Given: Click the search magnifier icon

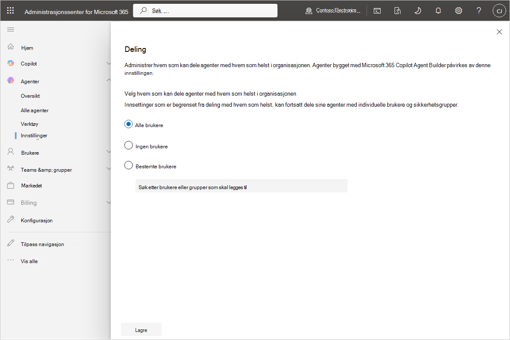Looking at the screenshot, I should click(144, 11).
